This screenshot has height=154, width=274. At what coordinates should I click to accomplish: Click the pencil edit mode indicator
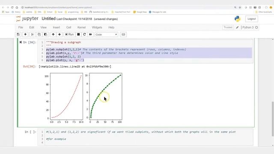click(237, 27)
